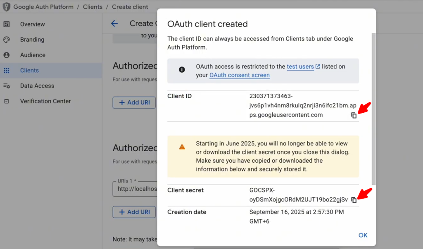423x249 pixels.
Task: Click the URIs 1 input field
Action: [136, 189]
